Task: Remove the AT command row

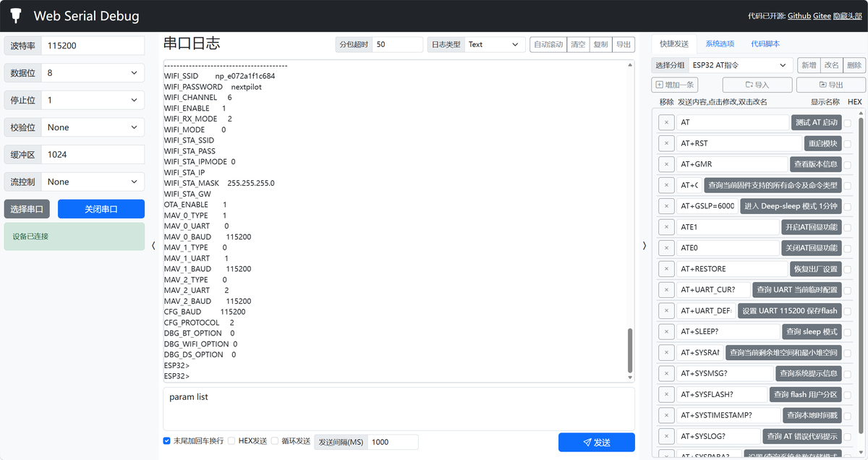Action: click(x=666, y=122)
